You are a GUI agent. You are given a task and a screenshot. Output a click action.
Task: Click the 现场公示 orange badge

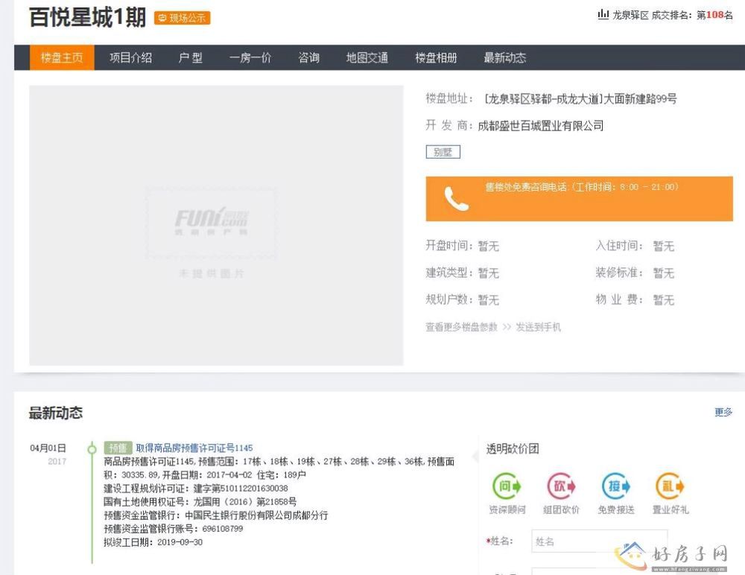tap(183, 19)
